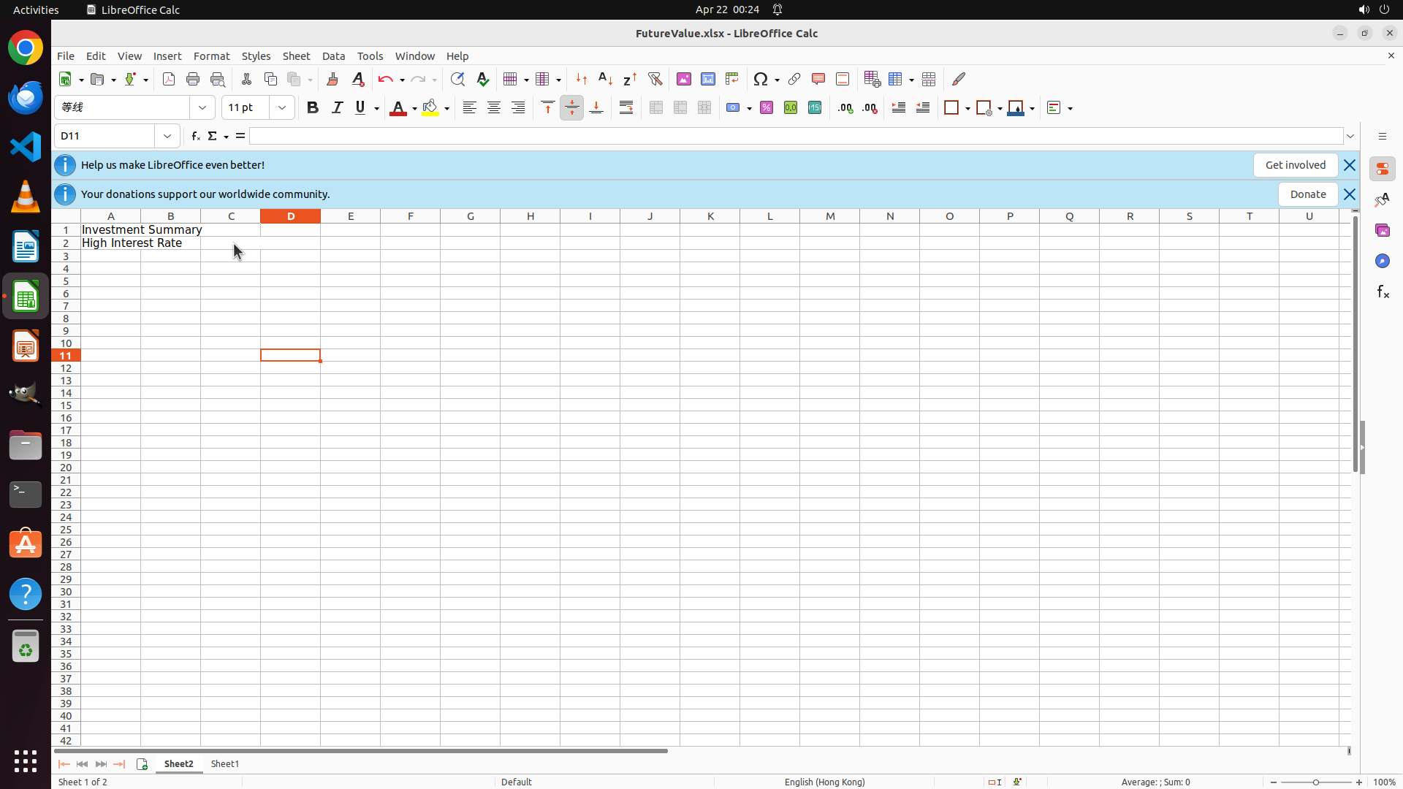Click the Insert Comment icon
This screenshot has width=1403, height=789.
tap(818, 79)
